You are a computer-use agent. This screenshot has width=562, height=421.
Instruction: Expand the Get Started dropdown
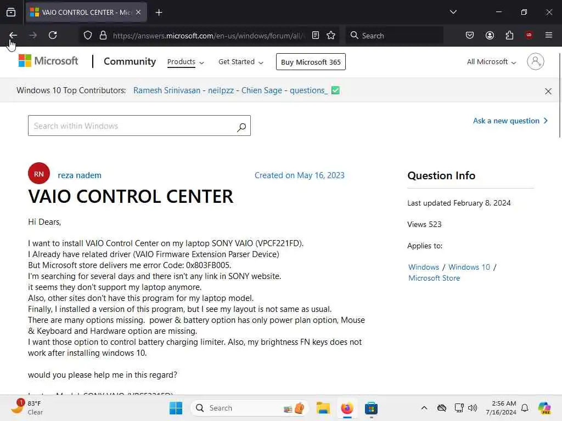[x=241, y=62]
